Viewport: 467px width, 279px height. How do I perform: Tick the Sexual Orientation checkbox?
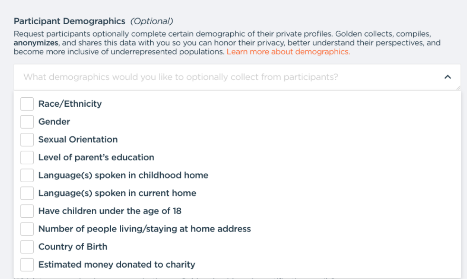pos(27,139)
